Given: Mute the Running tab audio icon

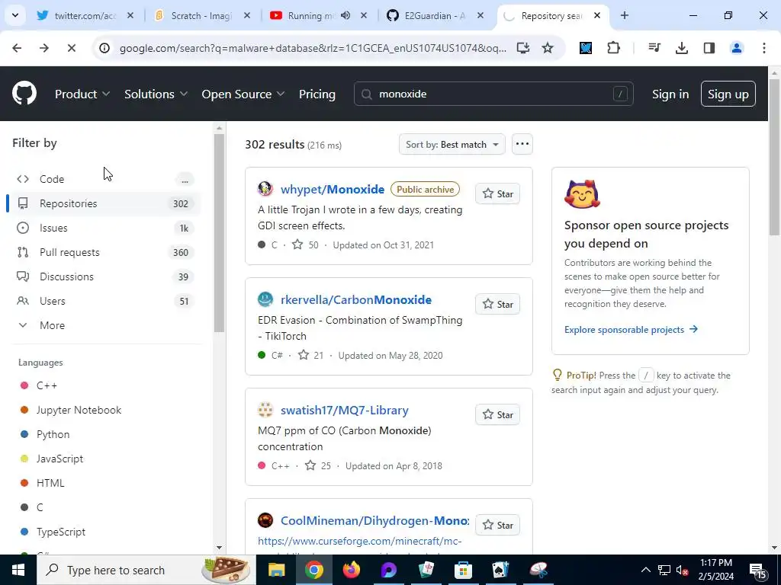Looking at the screenshot, I should [346, 15].
